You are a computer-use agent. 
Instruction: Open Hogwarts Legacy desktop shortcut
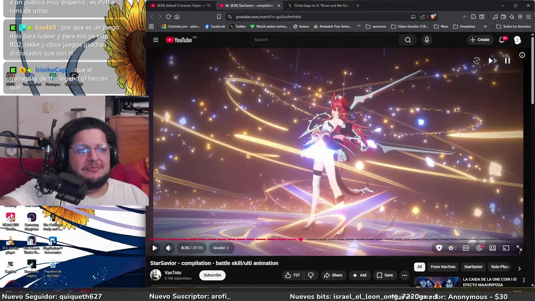pyautogui.click(x=31, y=268)
